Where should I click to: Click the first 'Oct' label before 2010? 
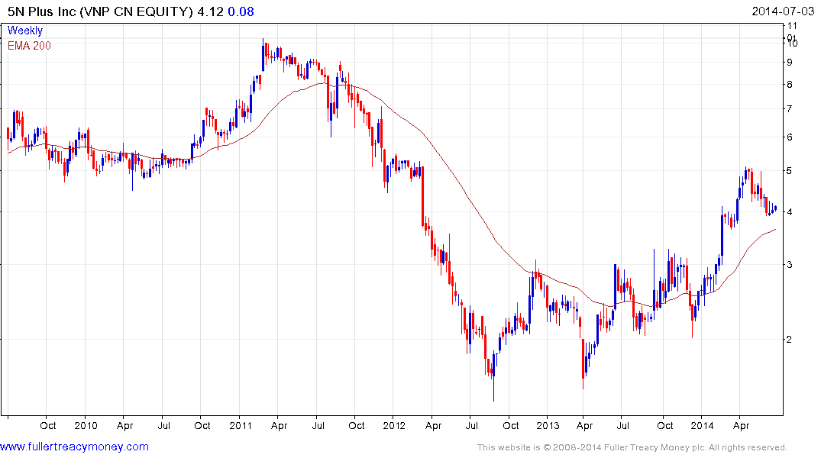(x=47, y=425)
